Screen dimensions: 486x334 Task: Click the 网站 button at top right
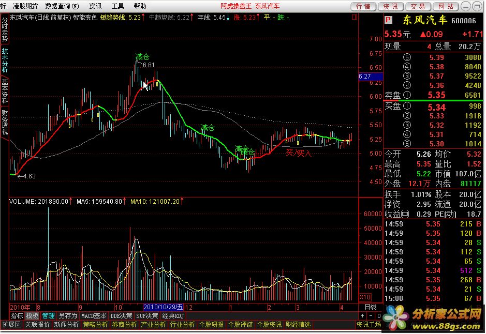point(446,7)
